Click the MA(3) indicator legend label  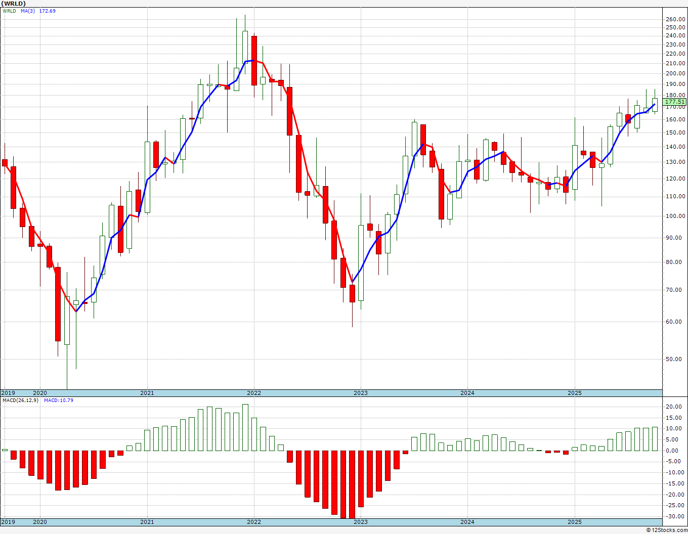(x=28, y=11)
